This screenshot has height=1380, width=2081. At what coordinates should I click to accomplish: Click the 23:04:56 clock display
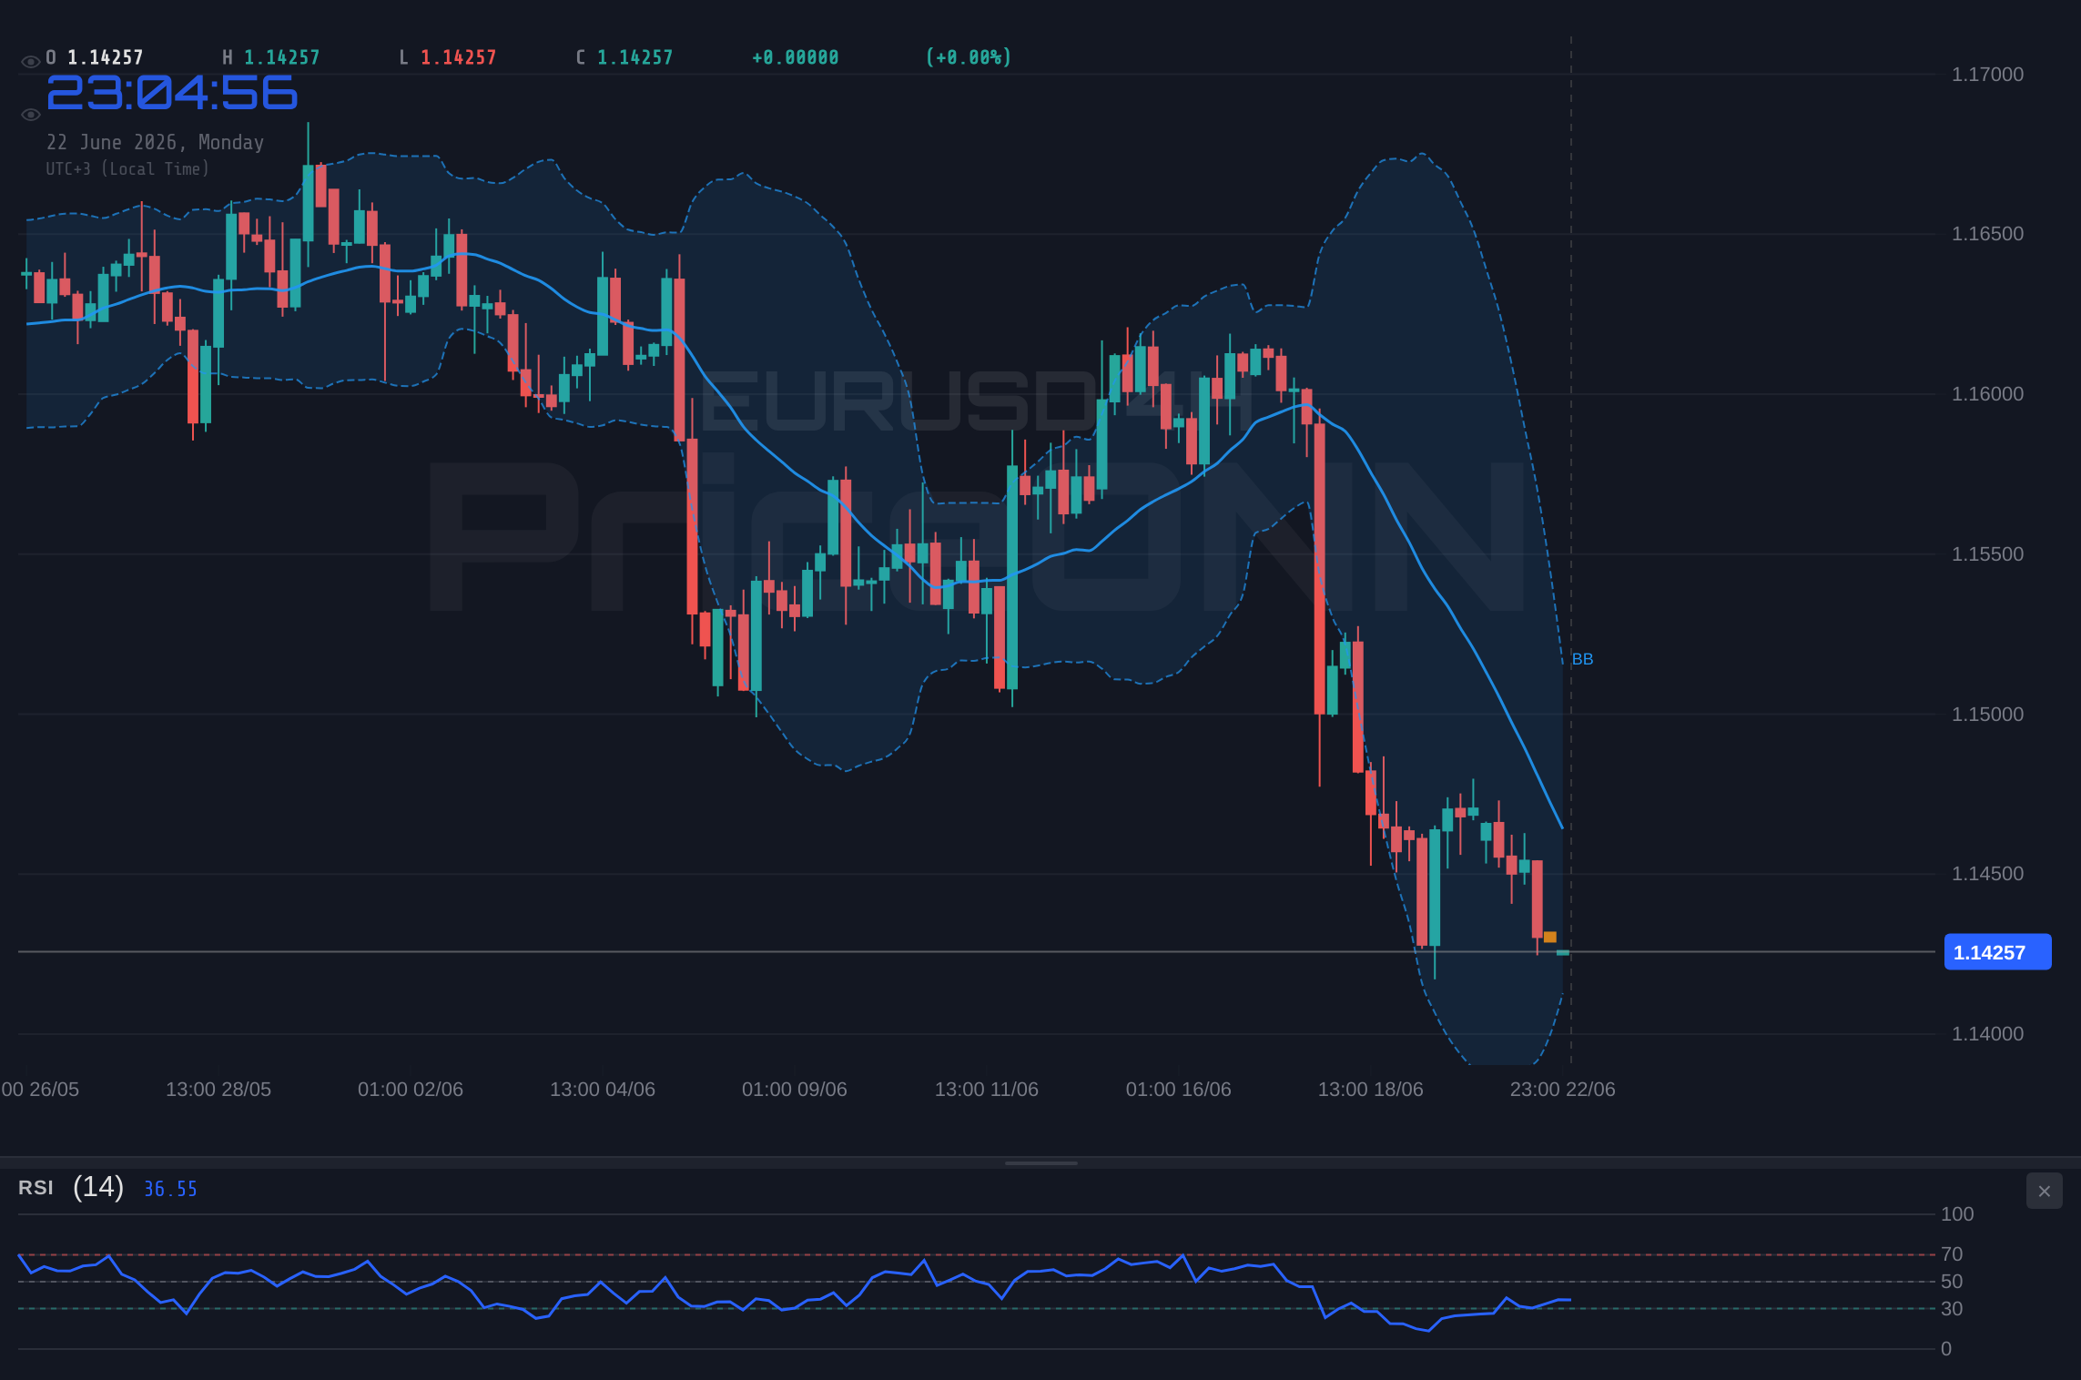[172, 93]
